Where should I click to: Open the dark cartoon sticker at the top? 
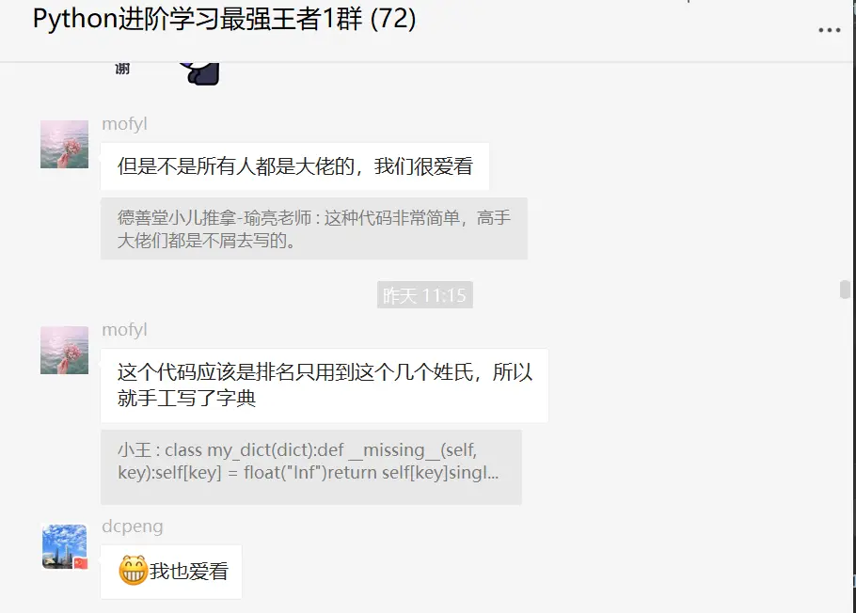(x=200, y=73)
